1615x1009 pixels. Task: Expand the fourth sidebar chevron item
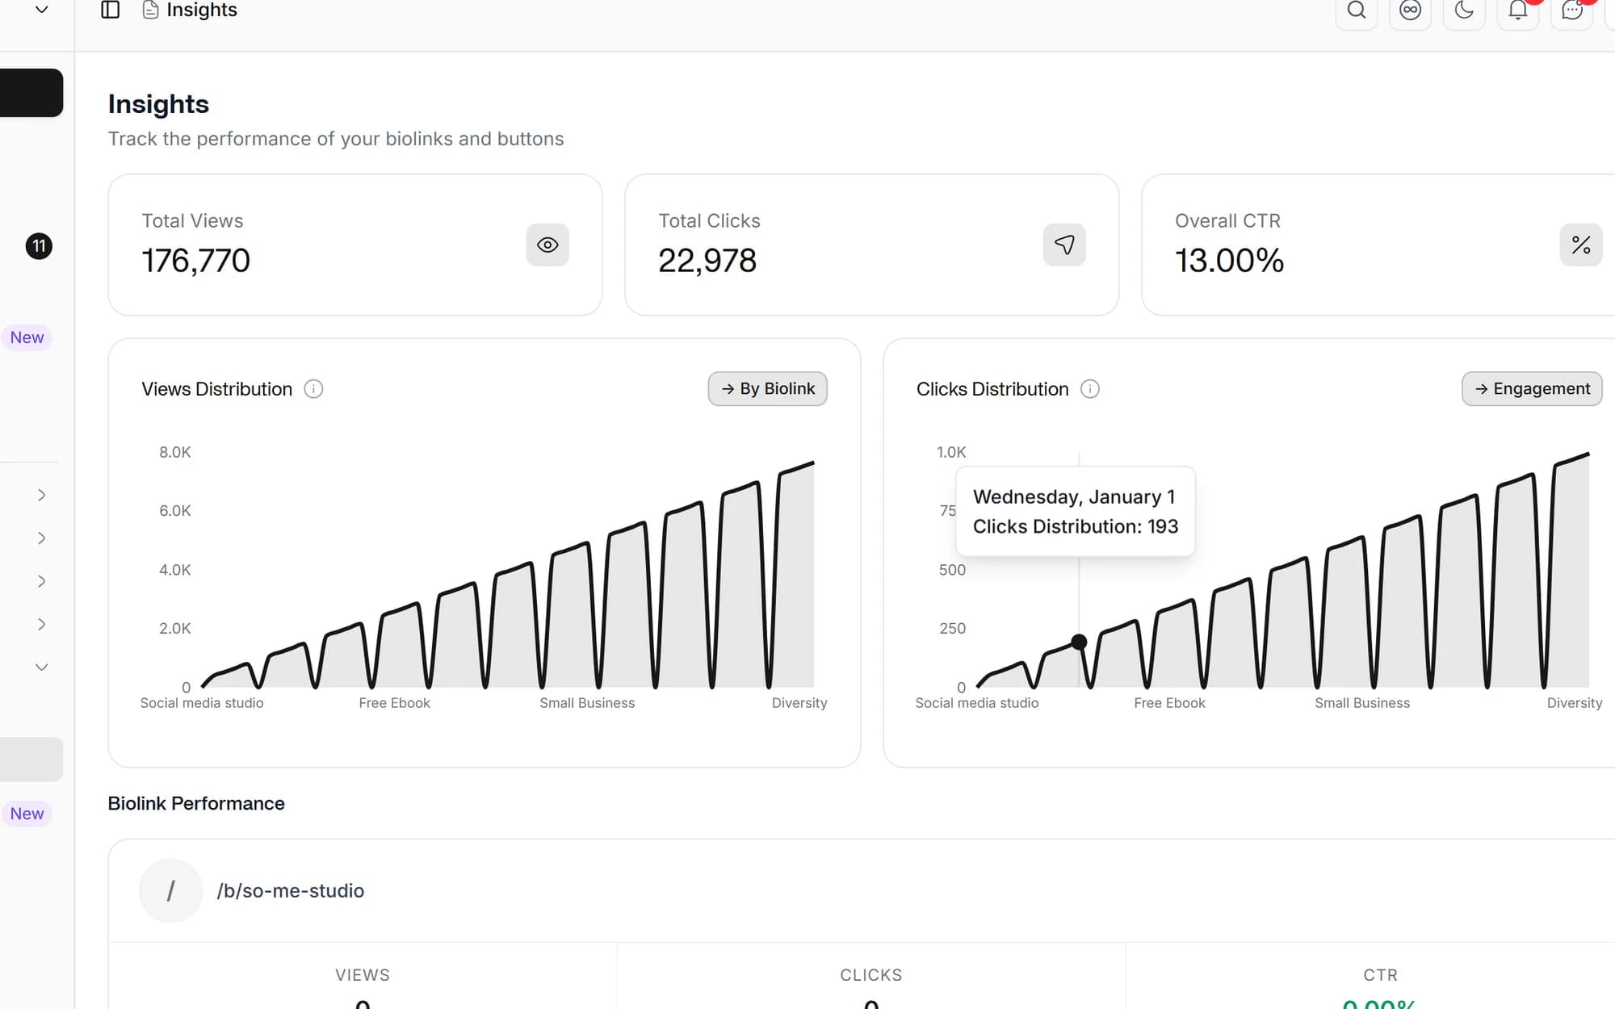point(42,624)
